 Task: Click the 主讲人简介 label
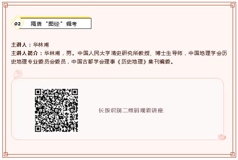pos(24,53)
